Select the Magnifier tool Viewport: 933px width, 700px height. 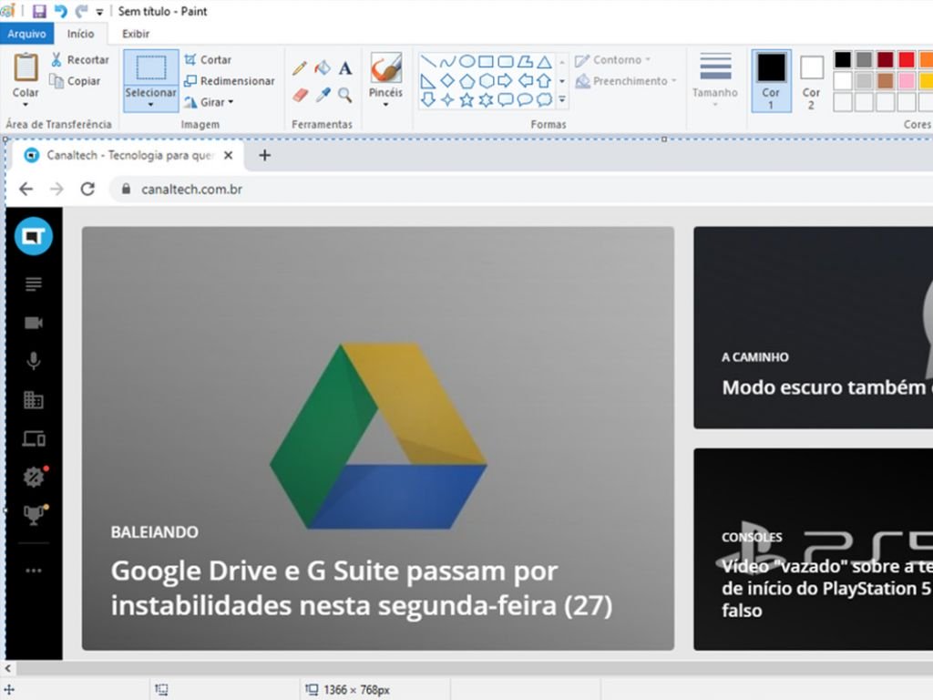point(345,95)
